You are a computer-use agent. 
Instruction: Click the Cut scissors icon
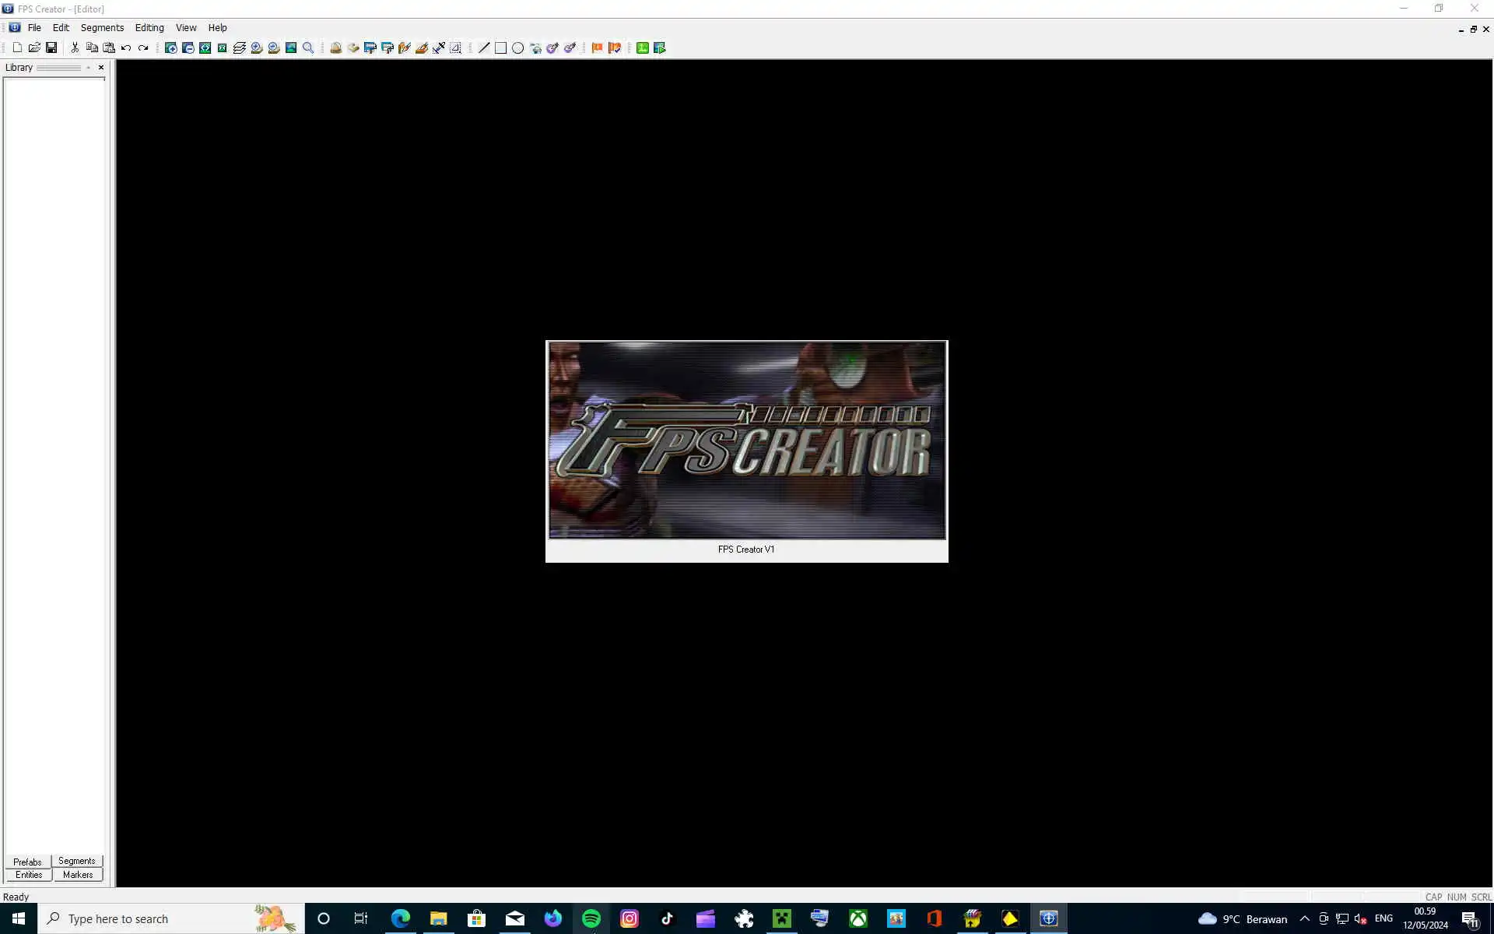click(75, 47)
